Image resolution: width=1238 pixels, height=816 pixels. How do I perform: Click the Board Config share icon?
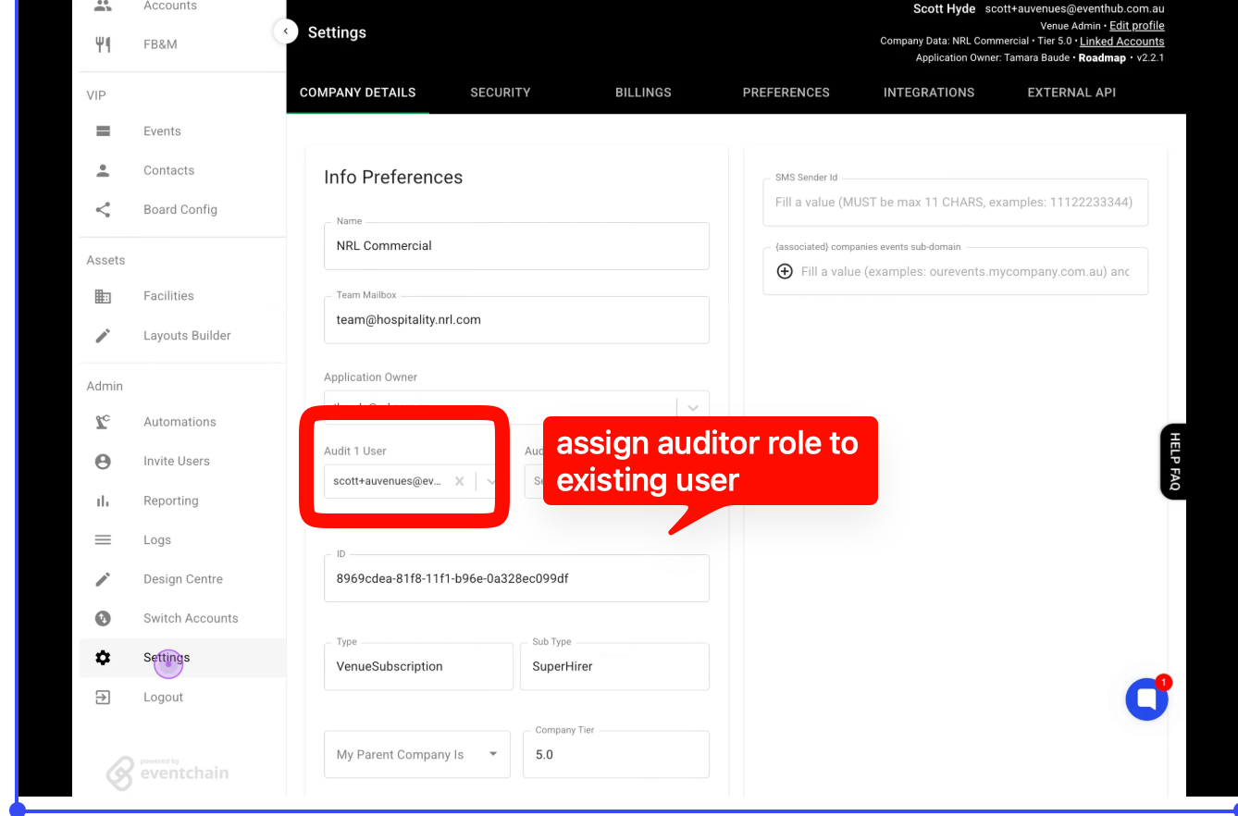coord(103,209)
